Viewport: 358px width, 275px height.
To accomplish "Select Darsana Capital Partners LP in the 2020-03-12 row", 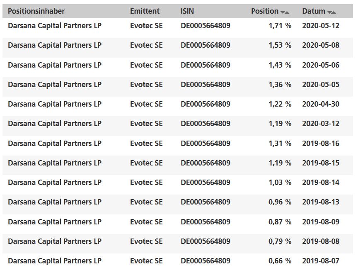I will [x=55, y=124].
